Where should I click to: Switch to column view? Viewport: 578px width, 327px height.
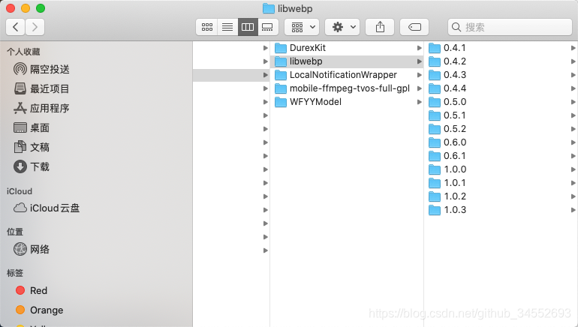pos(248,27)
